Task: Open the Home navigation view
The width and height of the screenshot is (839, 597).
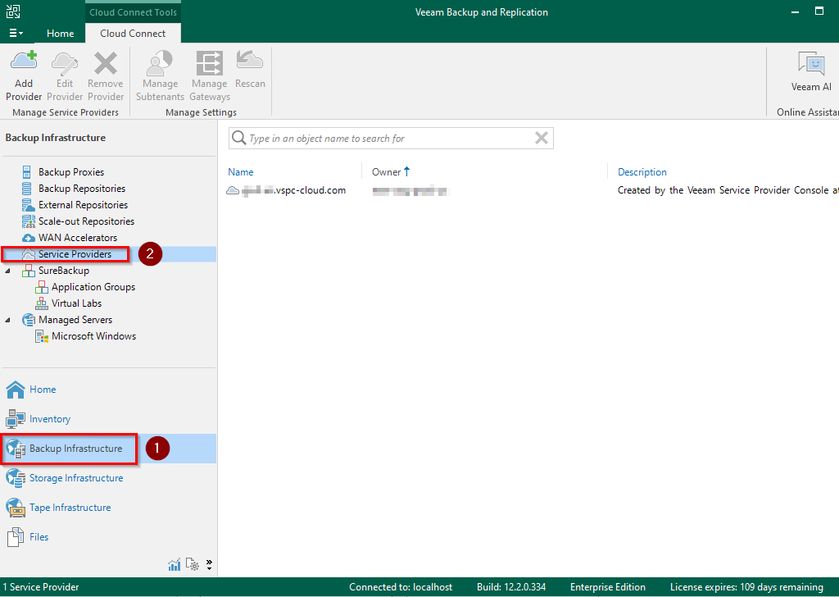Action: pos(43,390)
